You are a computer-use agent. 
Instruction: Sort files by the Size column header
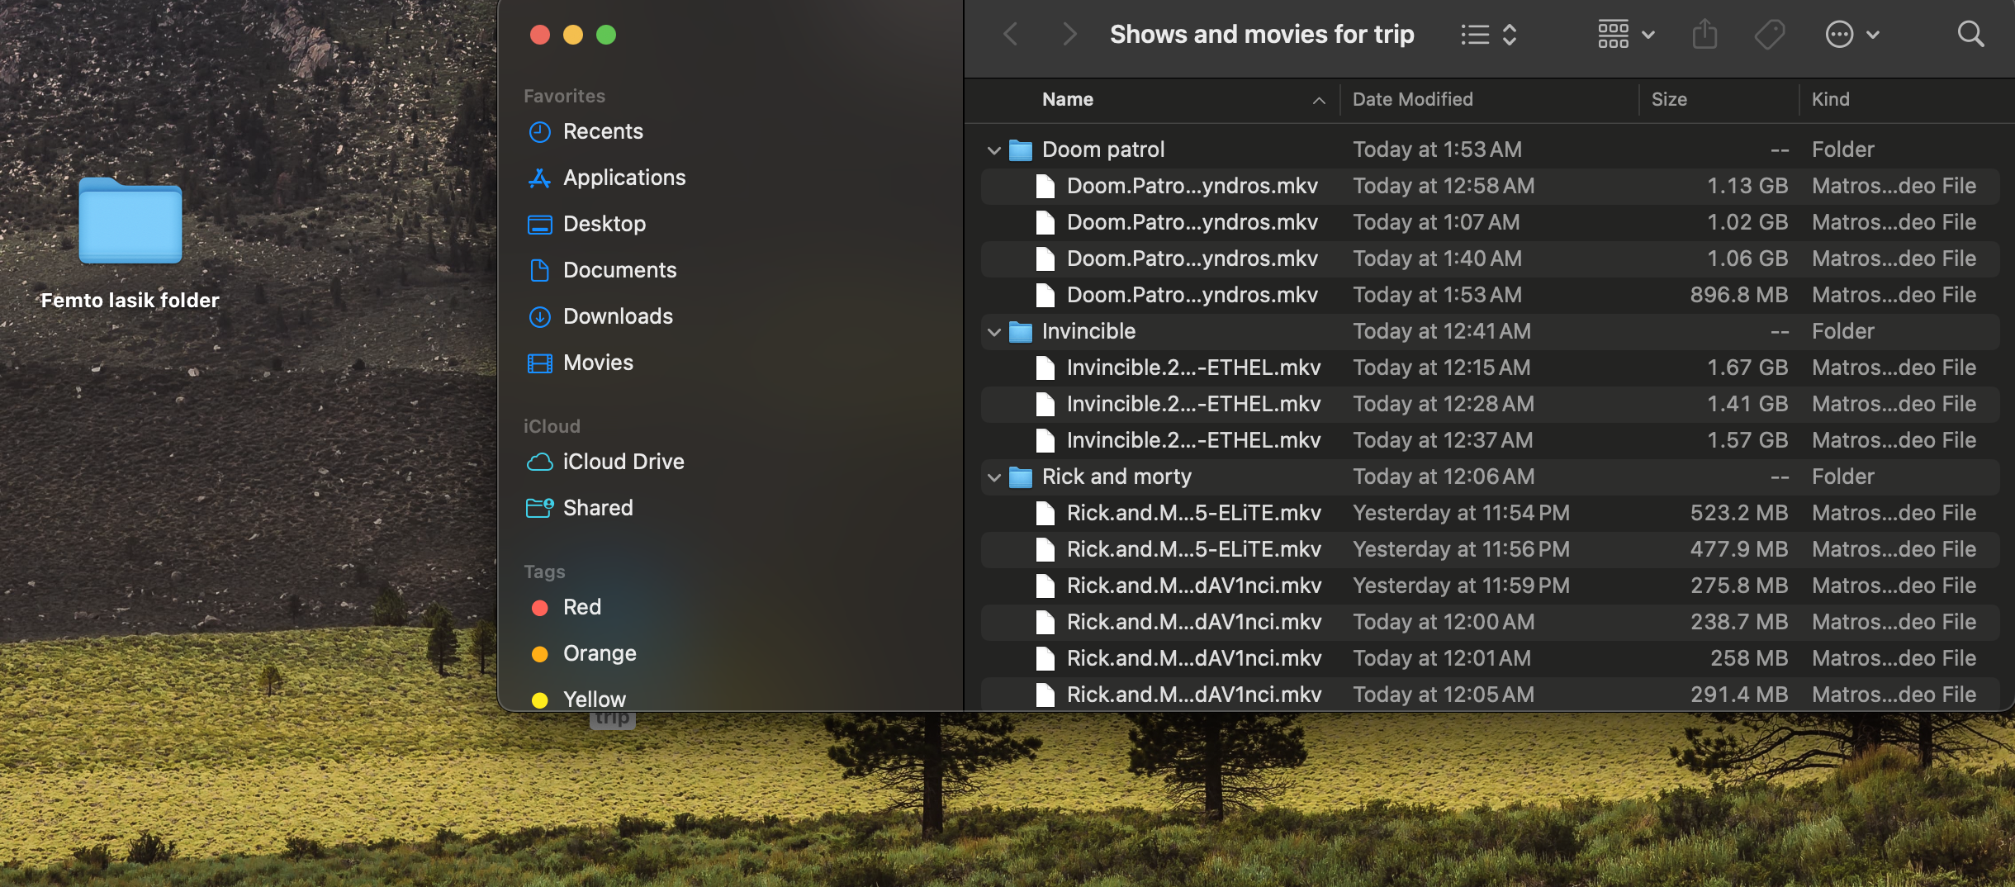pyautogui.click(x=1668, y=99)
